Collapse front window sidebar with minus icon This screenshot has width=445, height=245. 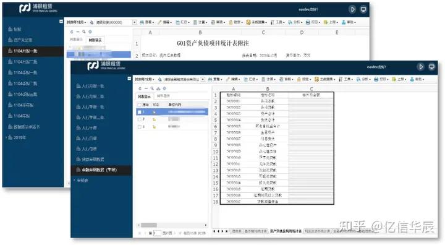129,78
